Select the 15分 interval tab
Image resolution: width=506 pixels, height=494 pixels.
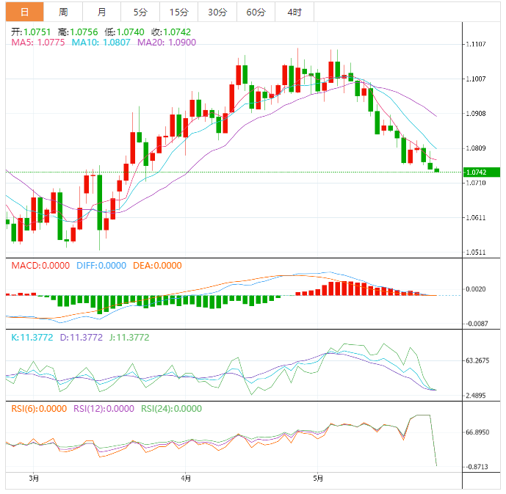coord(178,12)
